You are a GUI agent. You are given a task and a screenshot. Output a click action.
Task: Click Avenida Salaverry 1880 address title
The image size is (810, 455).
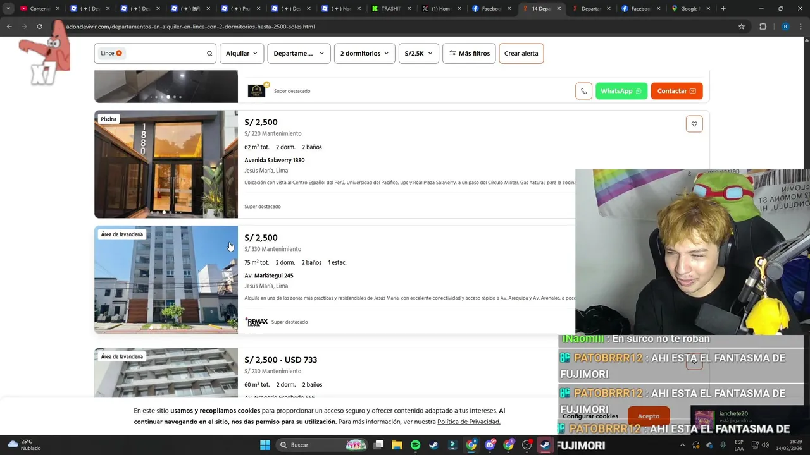tap(275, 160)
